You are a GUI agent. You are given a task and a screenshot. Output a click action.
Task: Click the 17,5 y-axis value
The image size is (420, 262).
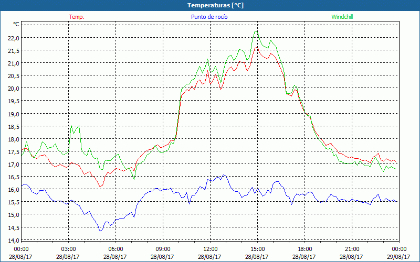click(x=14, y=151)
